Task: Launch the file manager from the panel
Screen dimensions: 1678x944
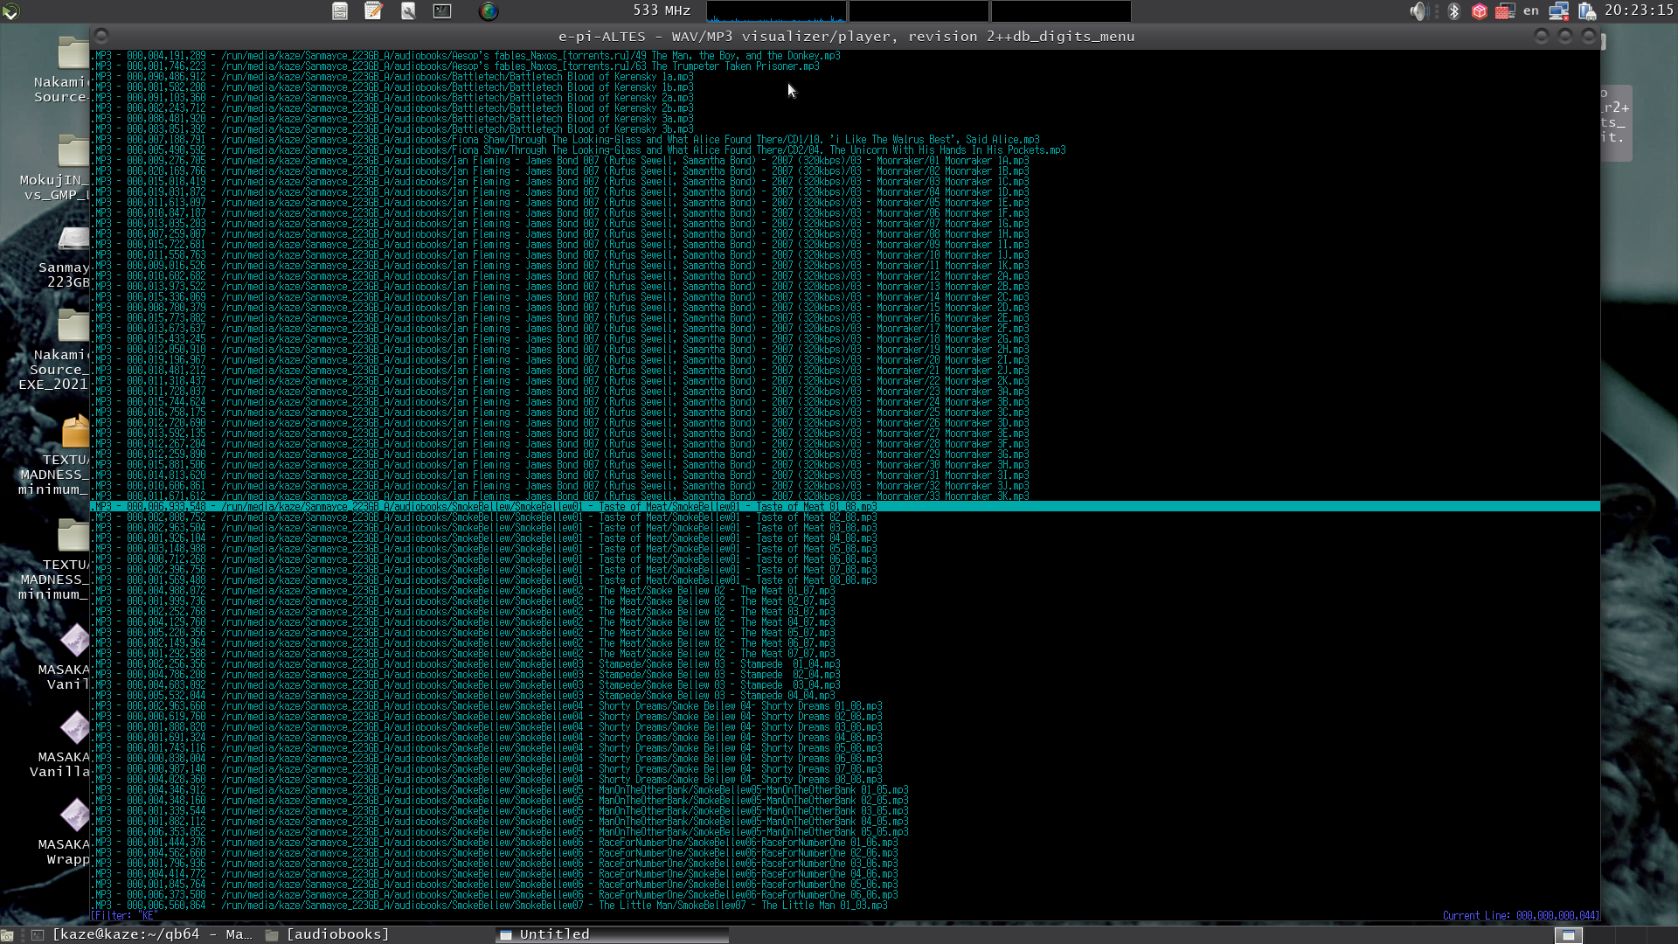Action: pyautogui.click(x=340, y=10)
